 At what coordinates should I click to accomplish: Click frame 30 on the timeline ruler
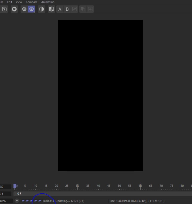click(78, 187)
